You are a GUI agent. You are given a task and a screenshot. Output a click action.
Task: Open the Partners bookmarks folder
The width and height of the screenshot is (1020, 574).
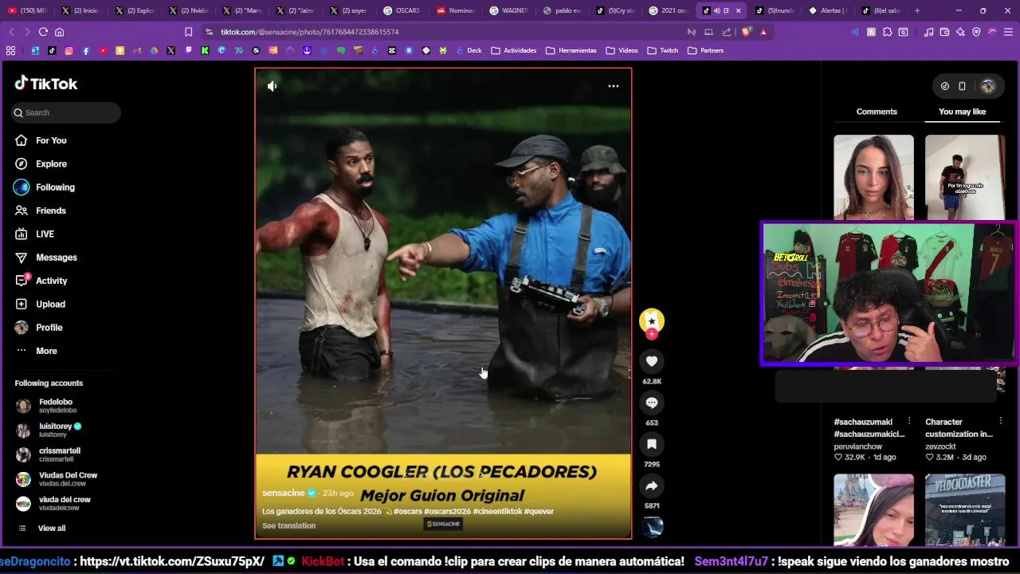[x=705, y=50]
